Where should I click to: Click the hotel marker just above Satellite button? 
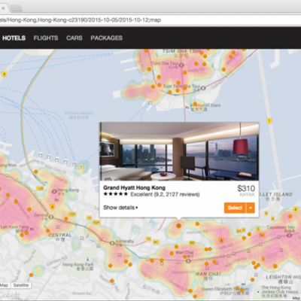click(x=31, y=275)
